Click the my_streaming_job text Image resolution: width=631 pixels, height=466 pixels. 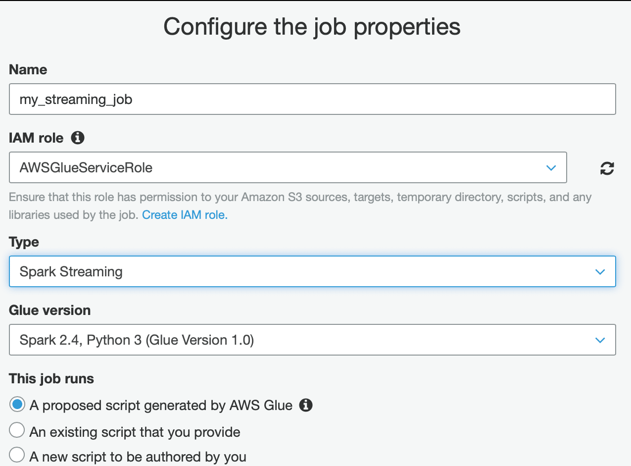click(75, 99)
